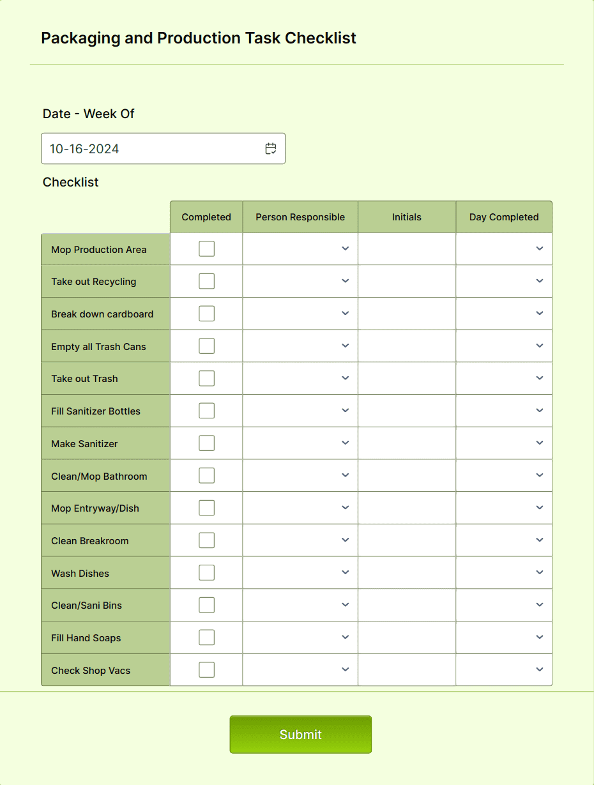Image resolution: width=594 pixels, height=785 pixels.
Task: Check off Fill Hand Soaps task
Action: (206, 637)
